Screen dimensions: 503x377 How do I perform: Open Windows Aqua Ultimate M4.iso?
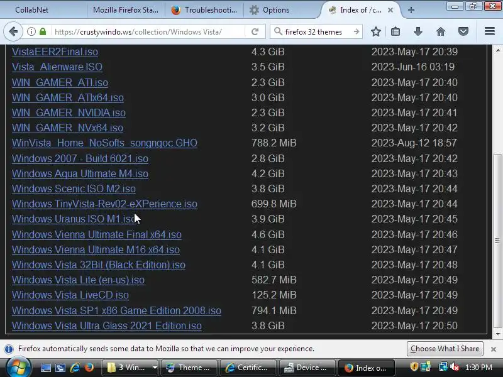[80, 173]
